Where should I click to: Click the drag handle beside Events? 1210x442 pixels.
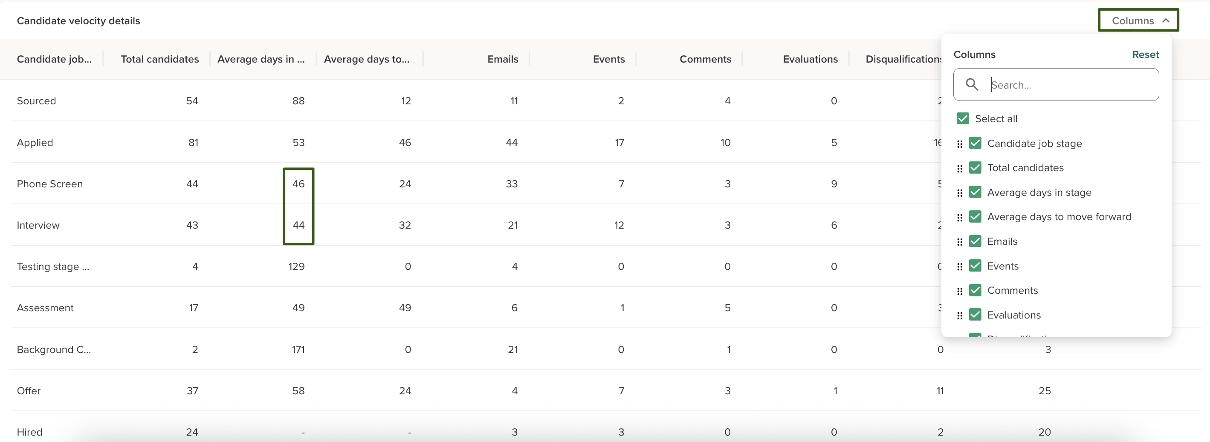tap(960, 267)
